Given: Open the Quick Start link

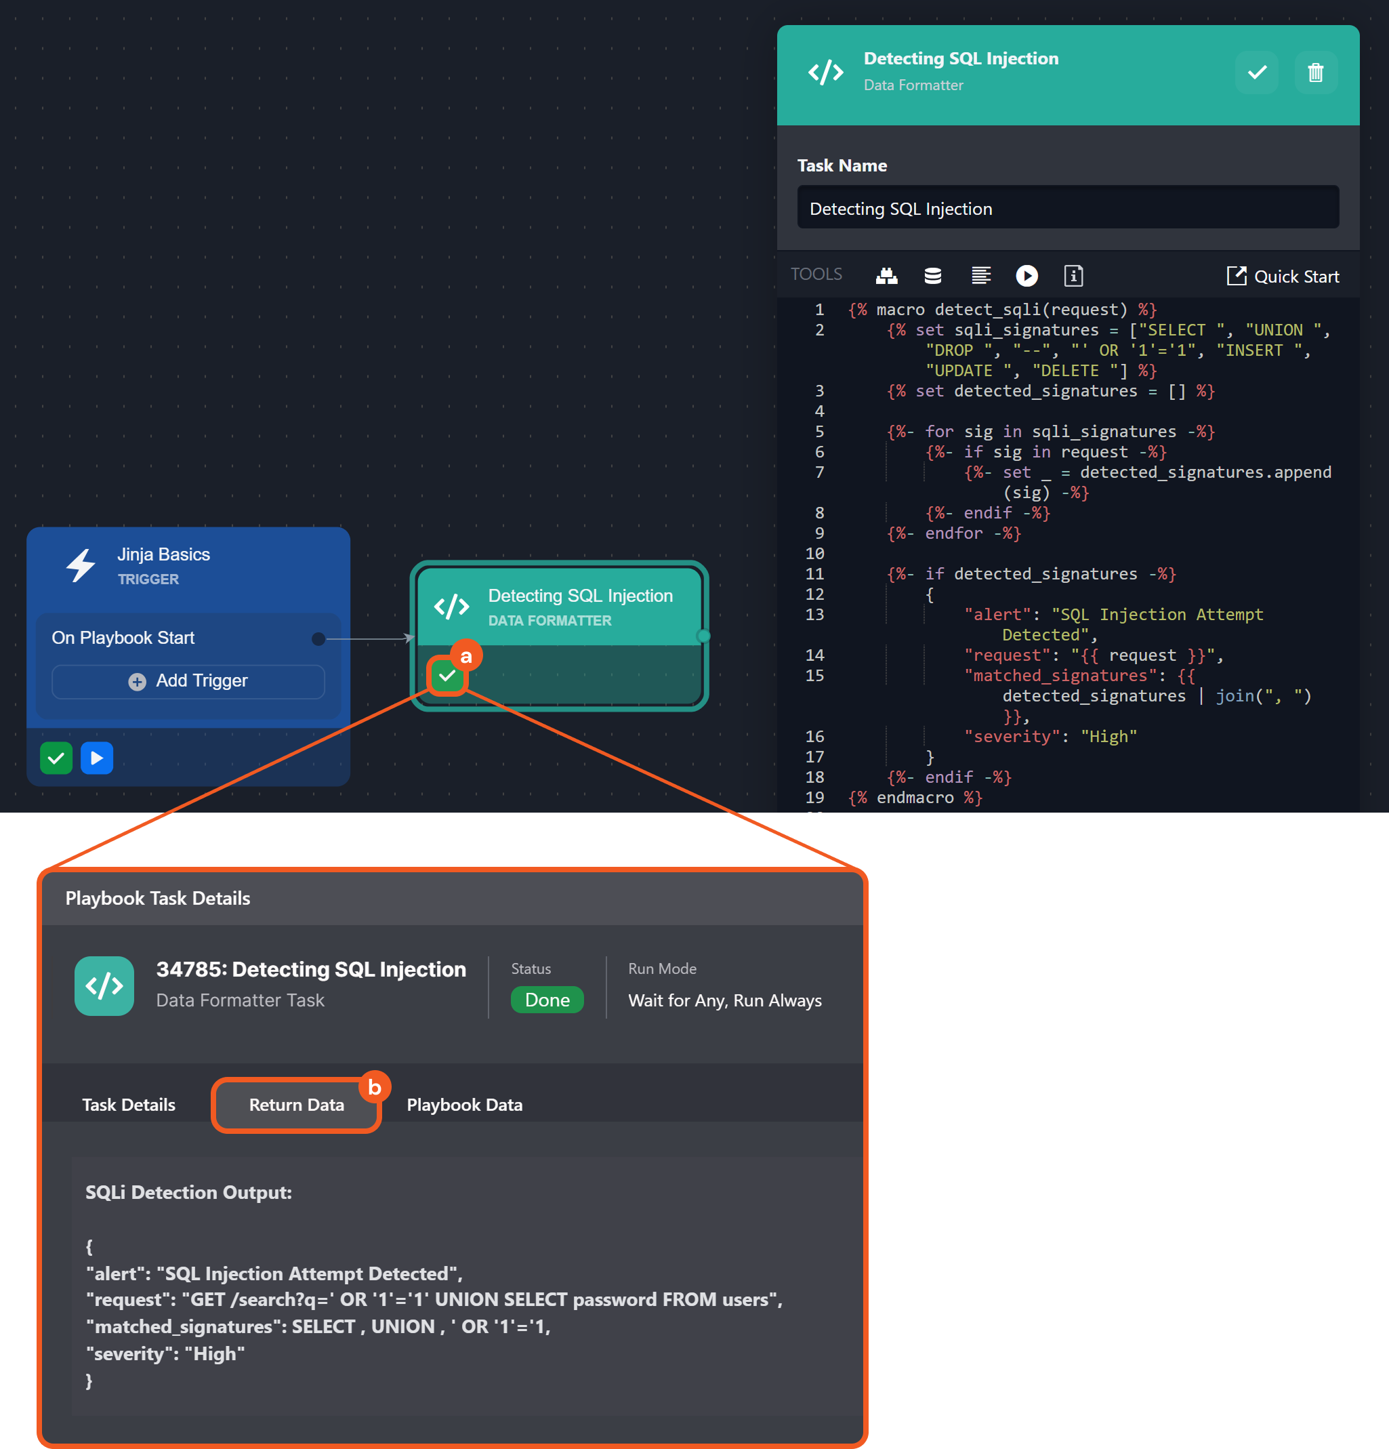Looking at the screenshot, I should click(x=1283, y=277).
